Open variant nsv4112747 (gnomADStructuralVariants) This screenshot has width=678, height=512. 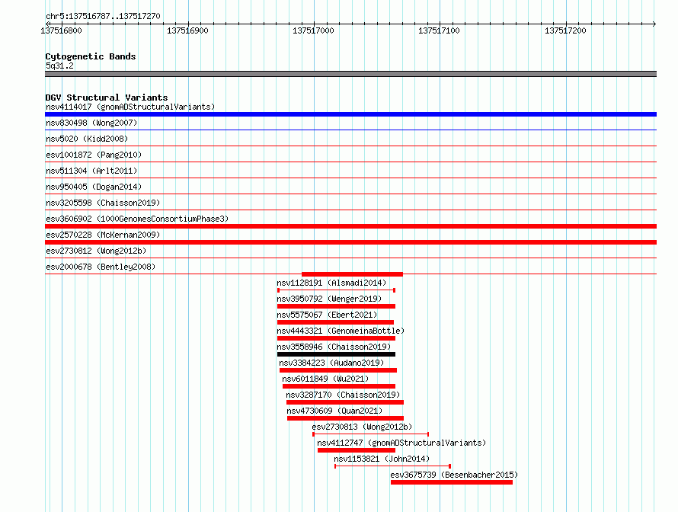coord(401,443)
